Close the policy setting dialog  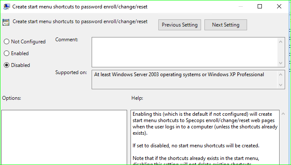(x=279, y=6)
